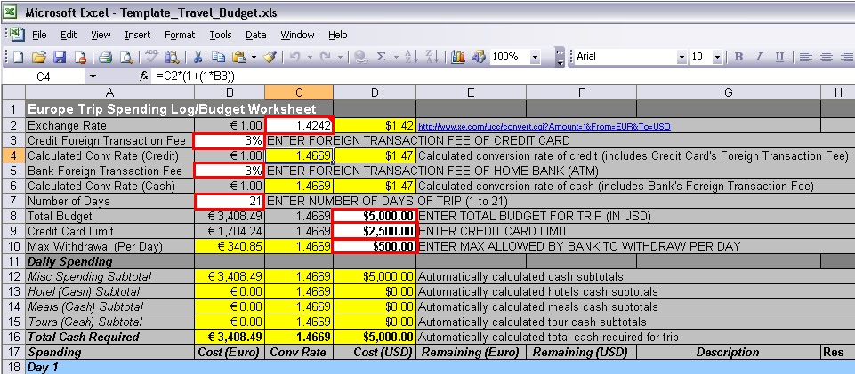Launch the Chart Wizard

458,57
